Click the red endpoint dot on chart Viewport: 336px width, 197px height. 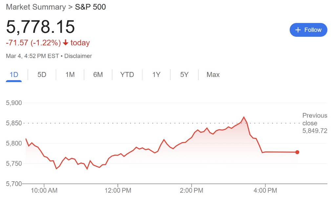pos(297,152)
